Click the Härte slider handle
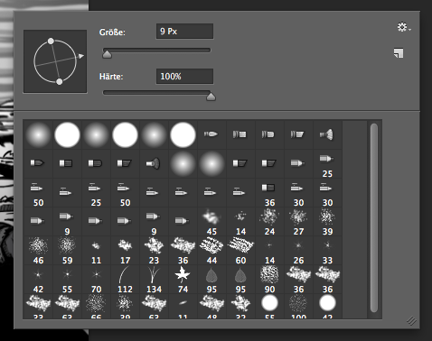The image size is (432, 341). (211, 97)
